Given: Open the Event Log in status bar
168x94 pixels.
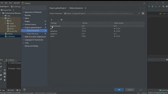Looking at the screenshot, I should 164,90.
